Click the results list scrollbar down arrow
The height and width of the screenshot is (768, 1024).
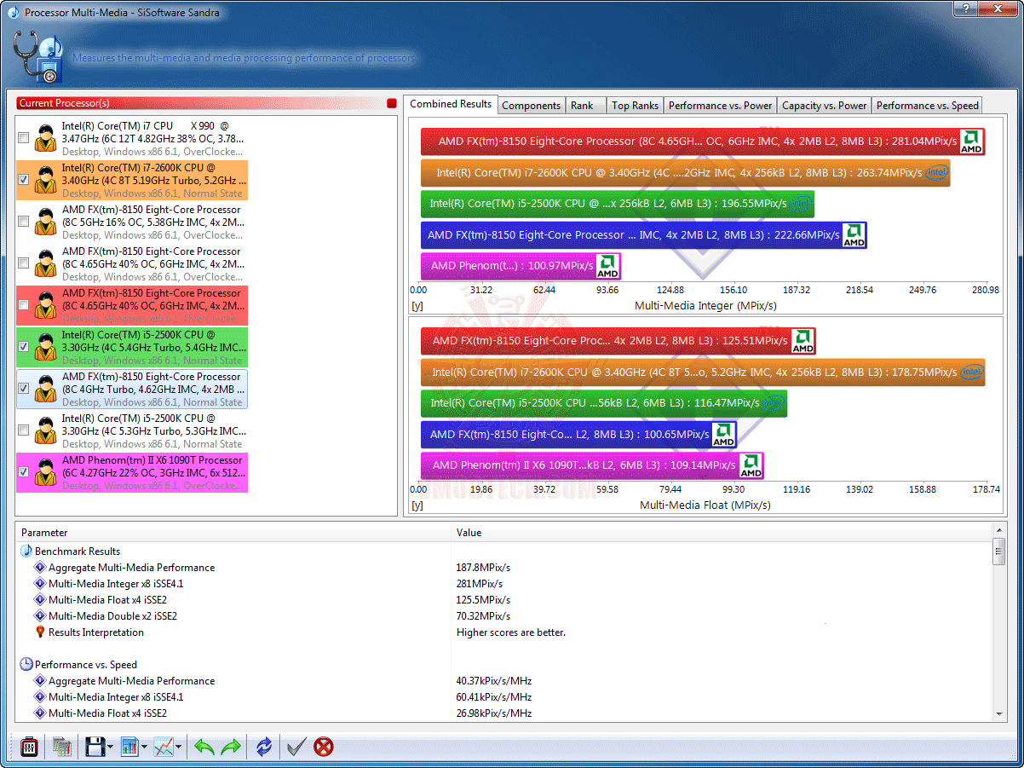[1000, 713]
